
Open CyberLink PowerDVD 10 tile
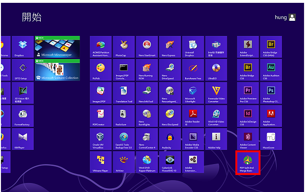click(x=170, y=162)
